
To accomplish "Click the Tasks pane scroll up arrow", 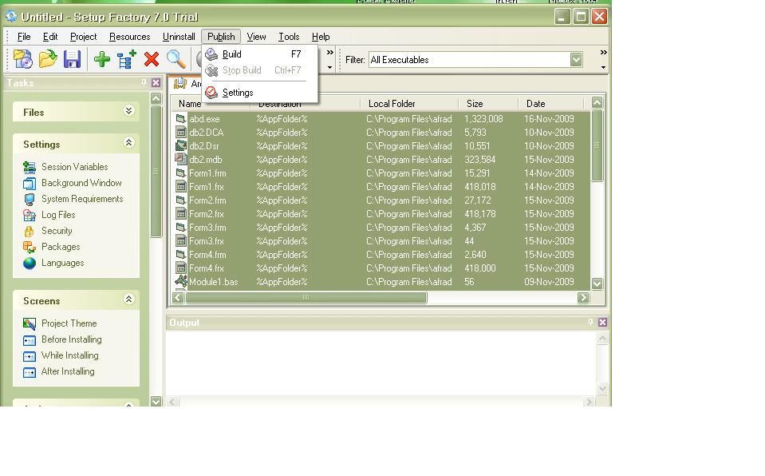I will [x=156, y=99].
